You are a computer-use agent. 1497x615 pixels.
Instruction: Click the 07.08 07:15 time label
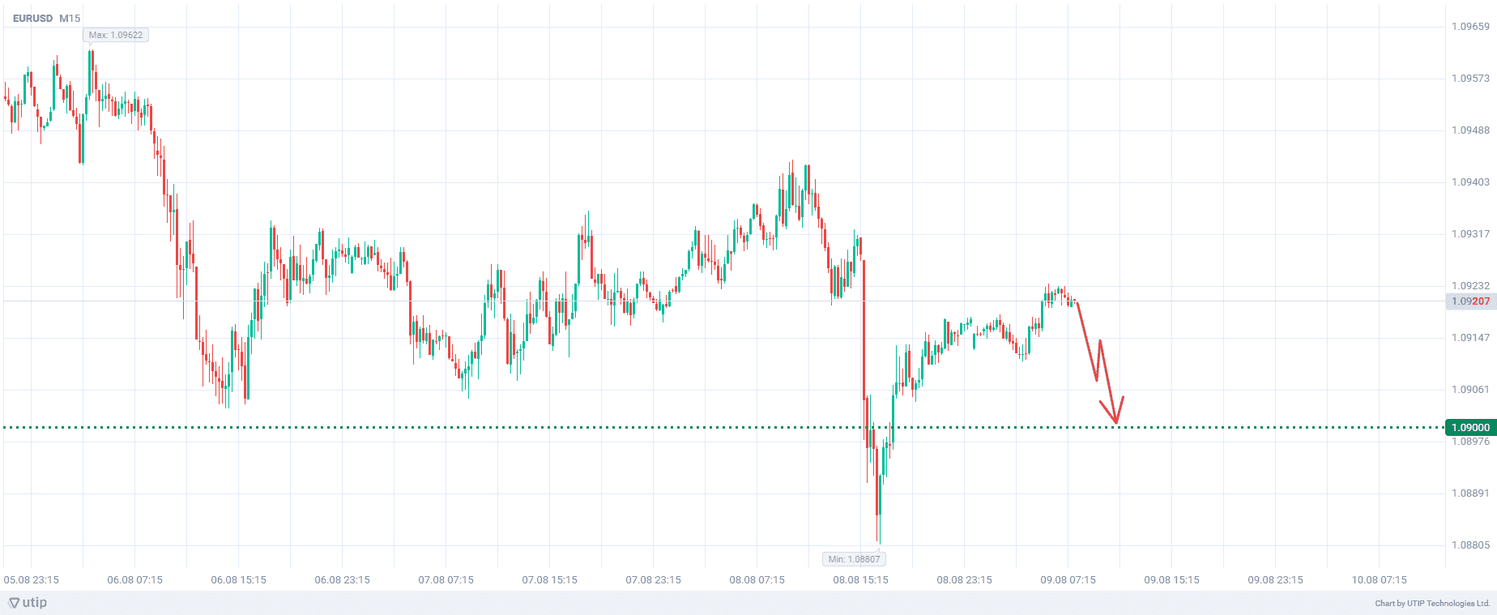446,579
